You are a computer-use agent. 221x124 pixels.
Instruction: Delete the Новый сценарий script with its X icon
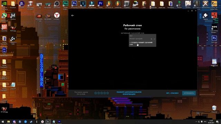[x=154, y=39]
